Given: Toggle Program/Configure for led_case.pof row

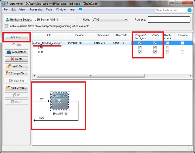Looking at the screenshot, I should pos(140,43).
